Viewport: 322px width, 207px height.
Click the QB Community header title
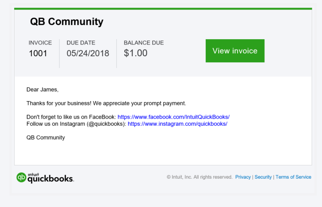(67, 22)
